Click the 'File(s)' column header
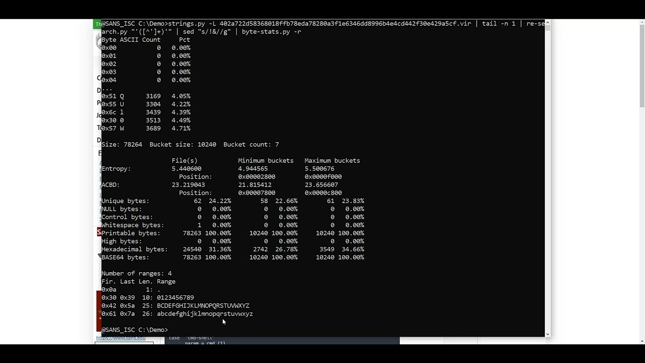Image resolution: width=645 pixels, height=363 pixels. [x=184, y=160]
